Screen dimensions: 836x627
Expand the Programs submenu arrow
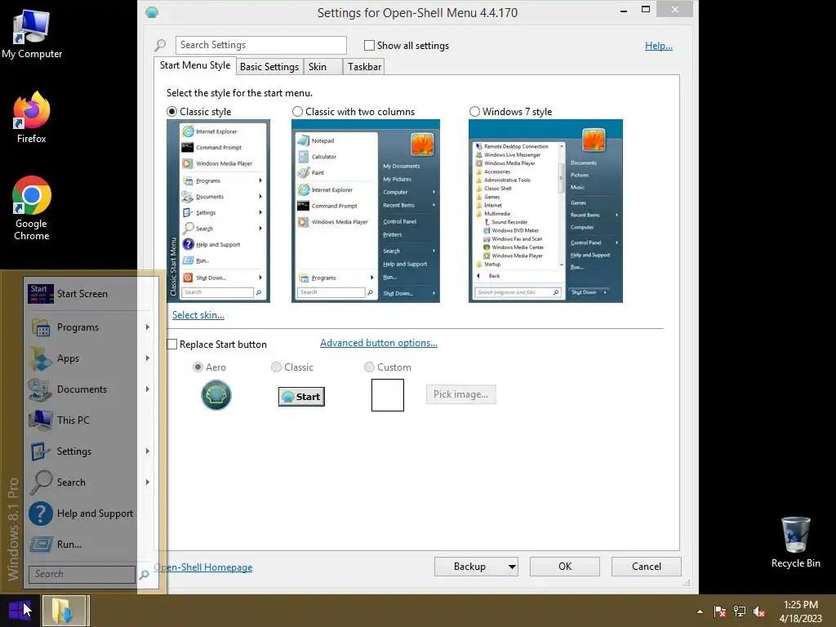(x=147, y=327)
